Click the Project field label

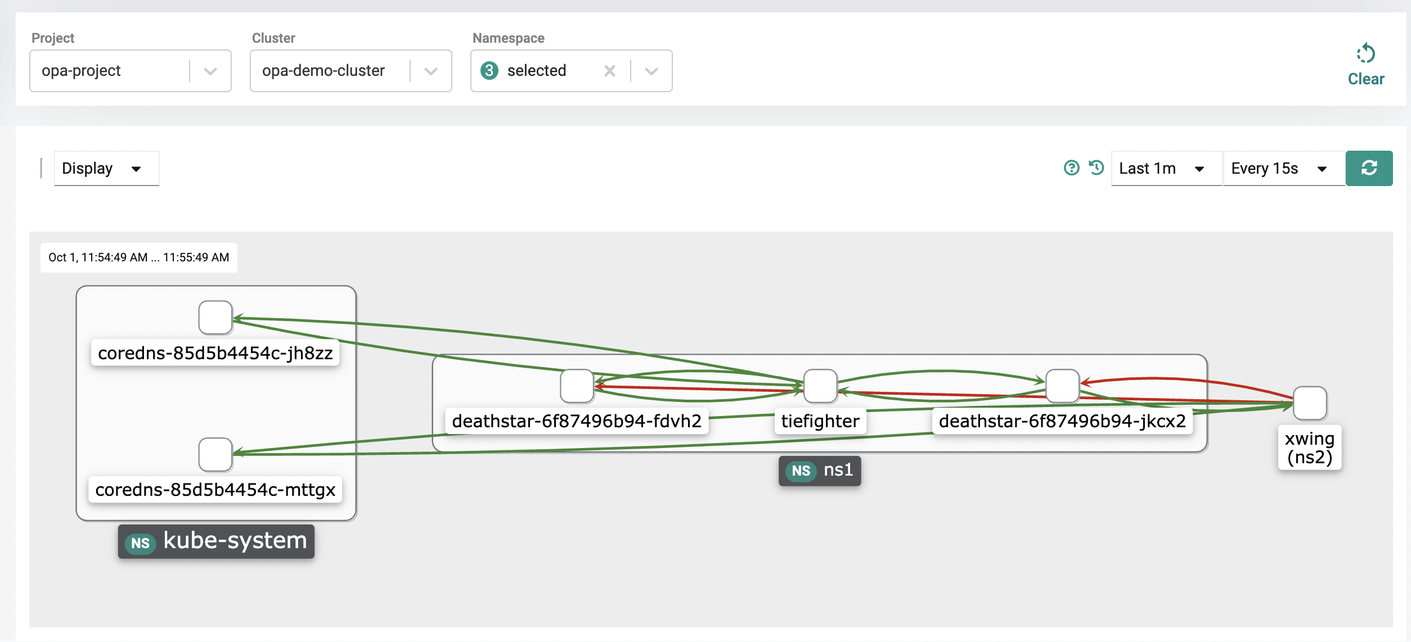pos(53,38)
